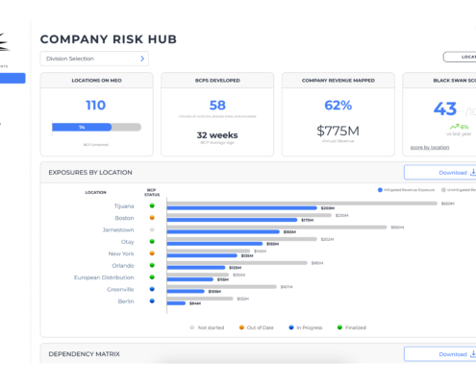The width and height of the screenshot is (476, 384).
Task: Download the Dependency Matrix data
Action: point(440,354)
